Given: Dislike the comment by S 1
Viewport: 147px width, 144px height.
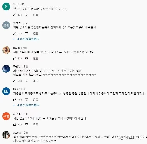Looking at the screenshot, I should click(26, 15).
